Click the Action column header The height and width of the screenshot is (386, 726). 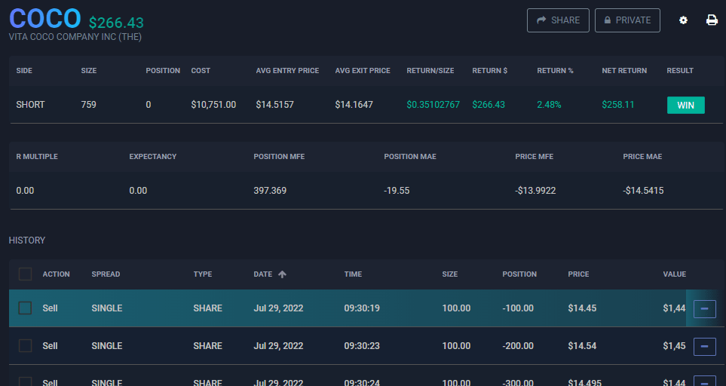point(56,274)
